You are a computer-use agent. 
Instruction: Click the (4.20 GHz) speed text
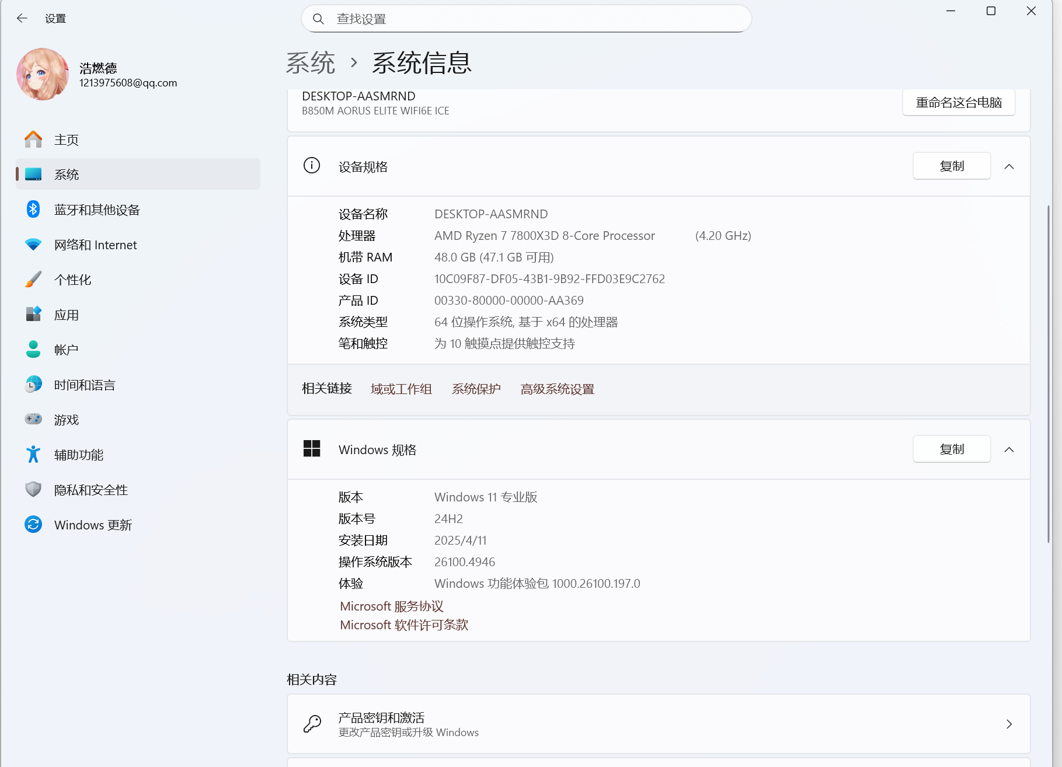coord(723,236)
